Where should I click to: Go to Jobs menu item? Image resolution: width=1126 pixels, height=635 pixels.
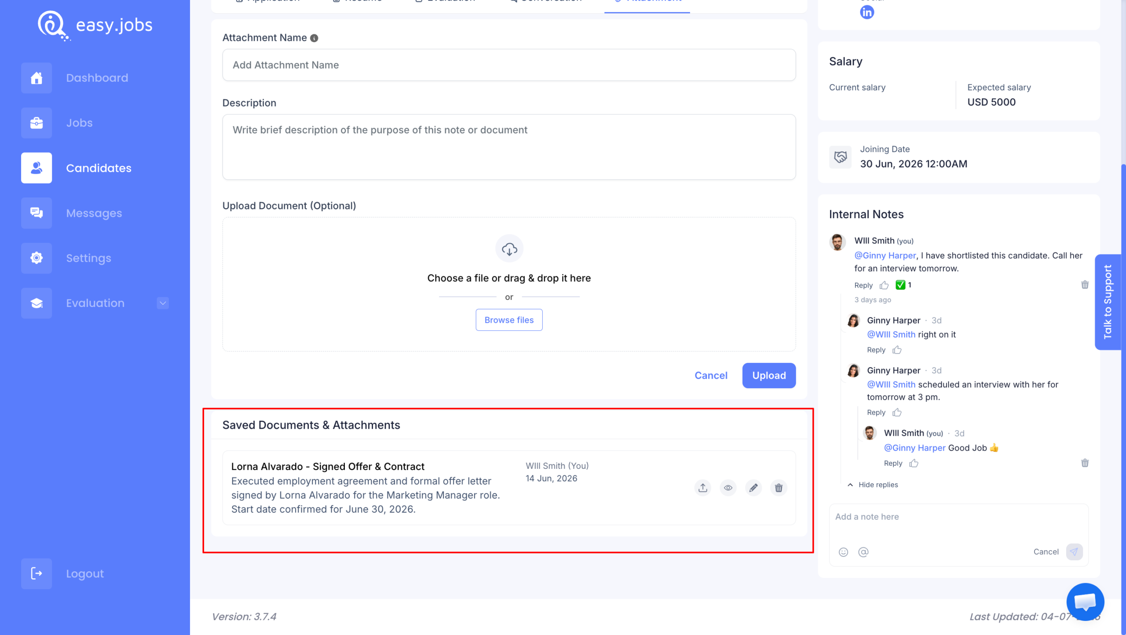click(79, 123)
